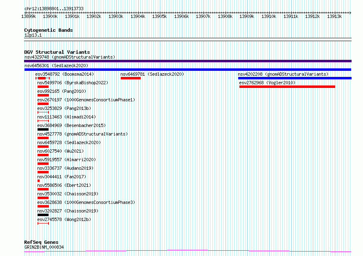Click the nsv3530032 red variant bar
Screen dimensions: 363x256
click(x=43, y=198)
